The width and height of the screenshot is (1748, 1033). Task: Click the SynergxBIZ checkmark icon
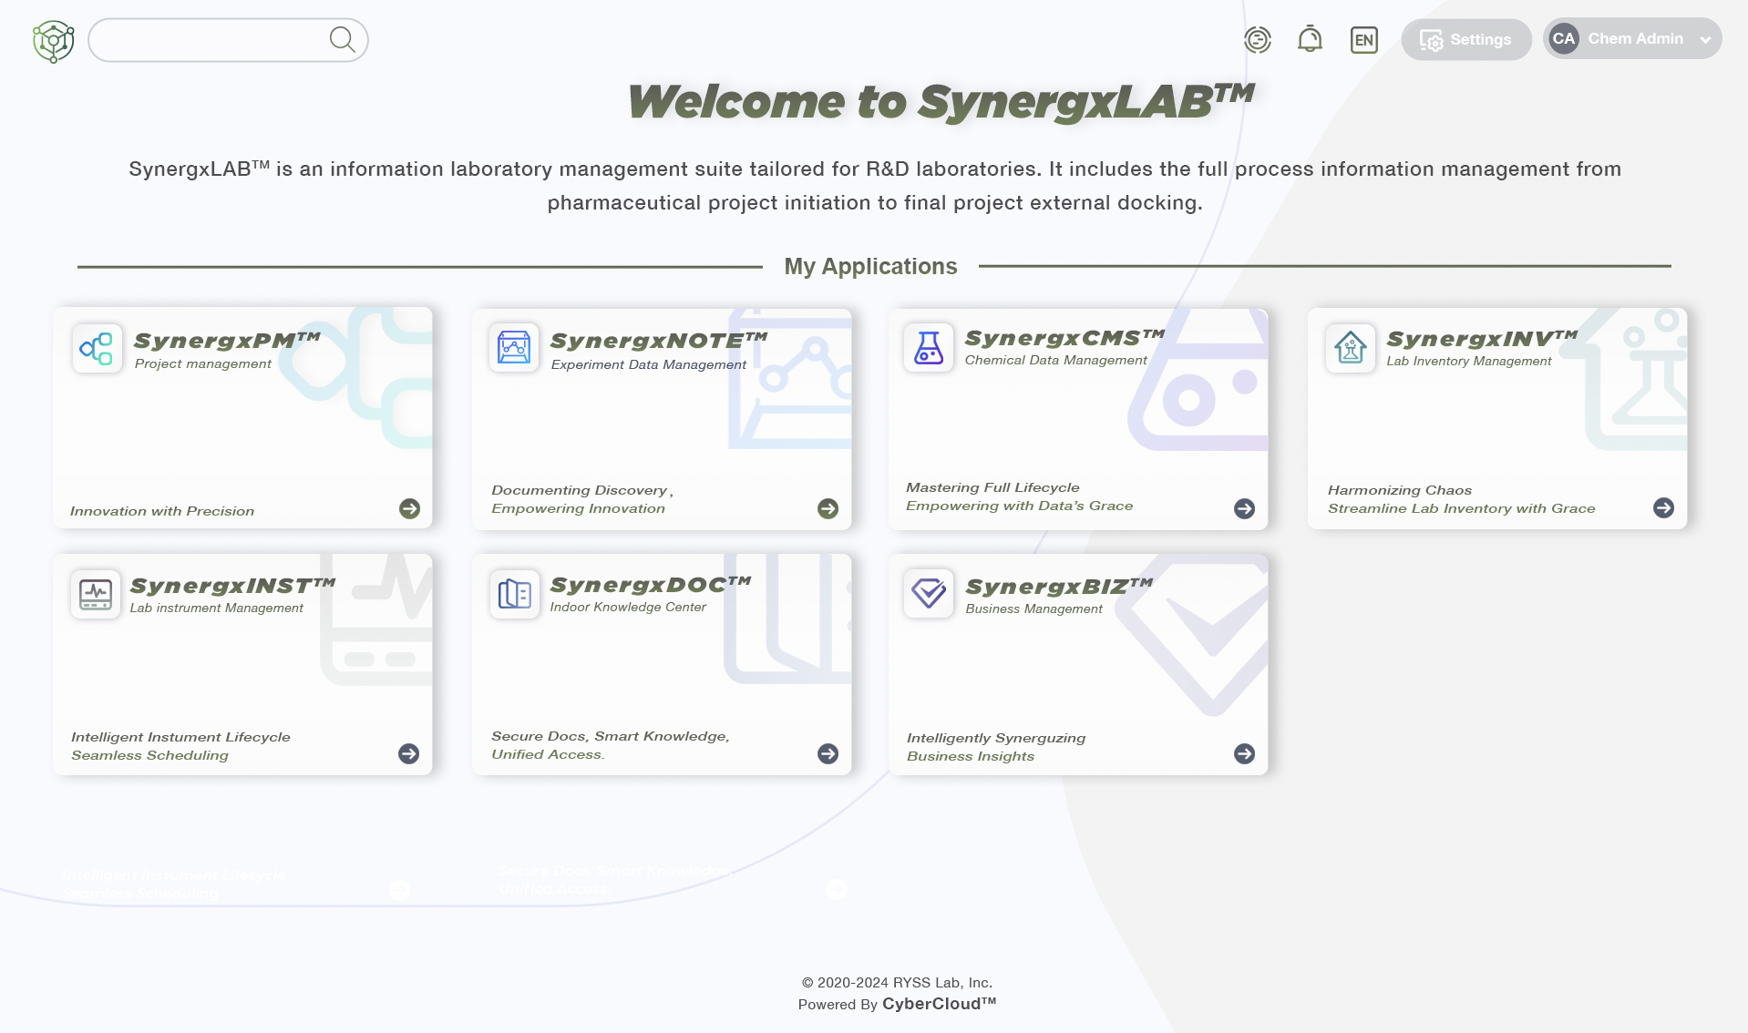coord(929,593)
